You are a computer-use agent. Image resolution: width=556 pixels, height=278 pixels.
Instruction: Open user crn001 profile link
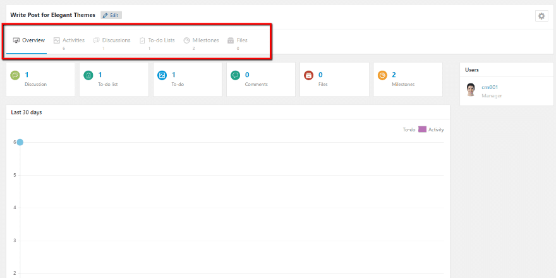click(490, 87)
